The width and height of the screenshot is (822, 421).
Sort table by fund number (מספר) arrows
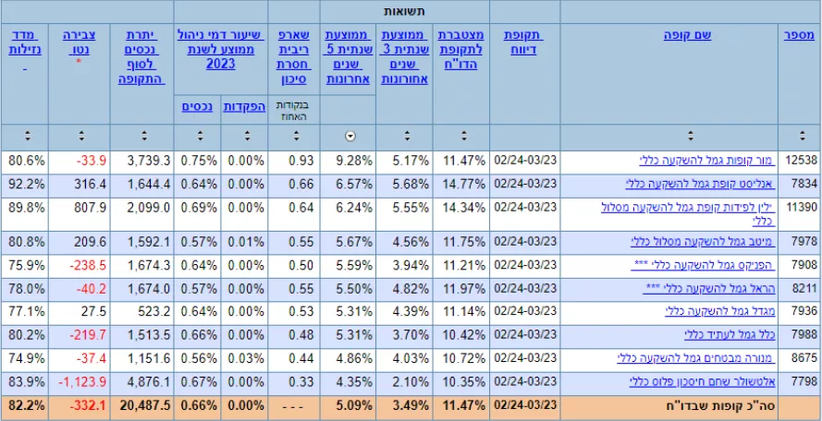pos(801,137)
